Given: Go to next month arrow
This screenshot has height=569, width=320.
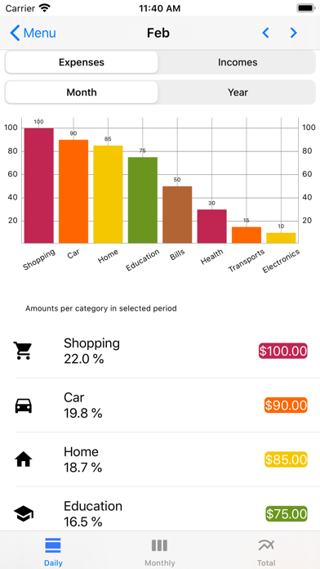Looking at the screenshot, I should click(294, 33).
